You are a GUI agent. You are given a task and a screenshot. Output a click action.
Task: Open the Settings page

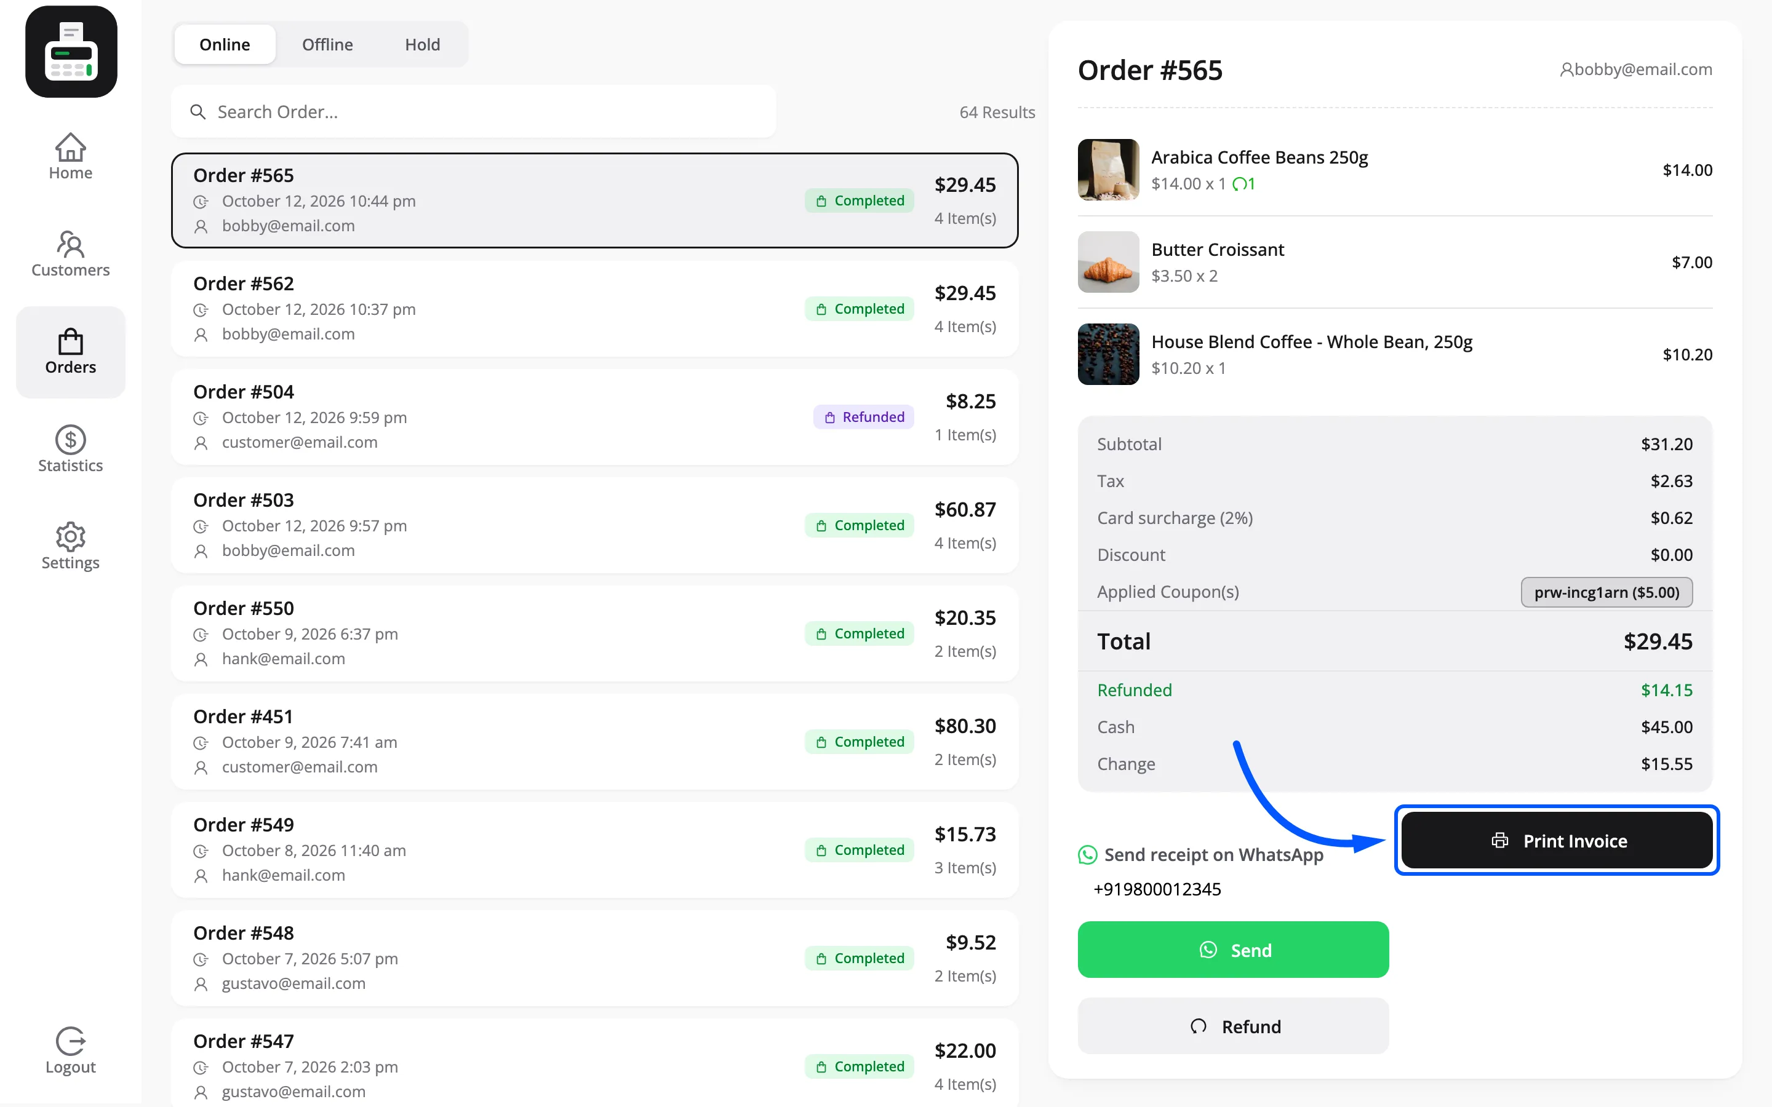tap(70, 547)
